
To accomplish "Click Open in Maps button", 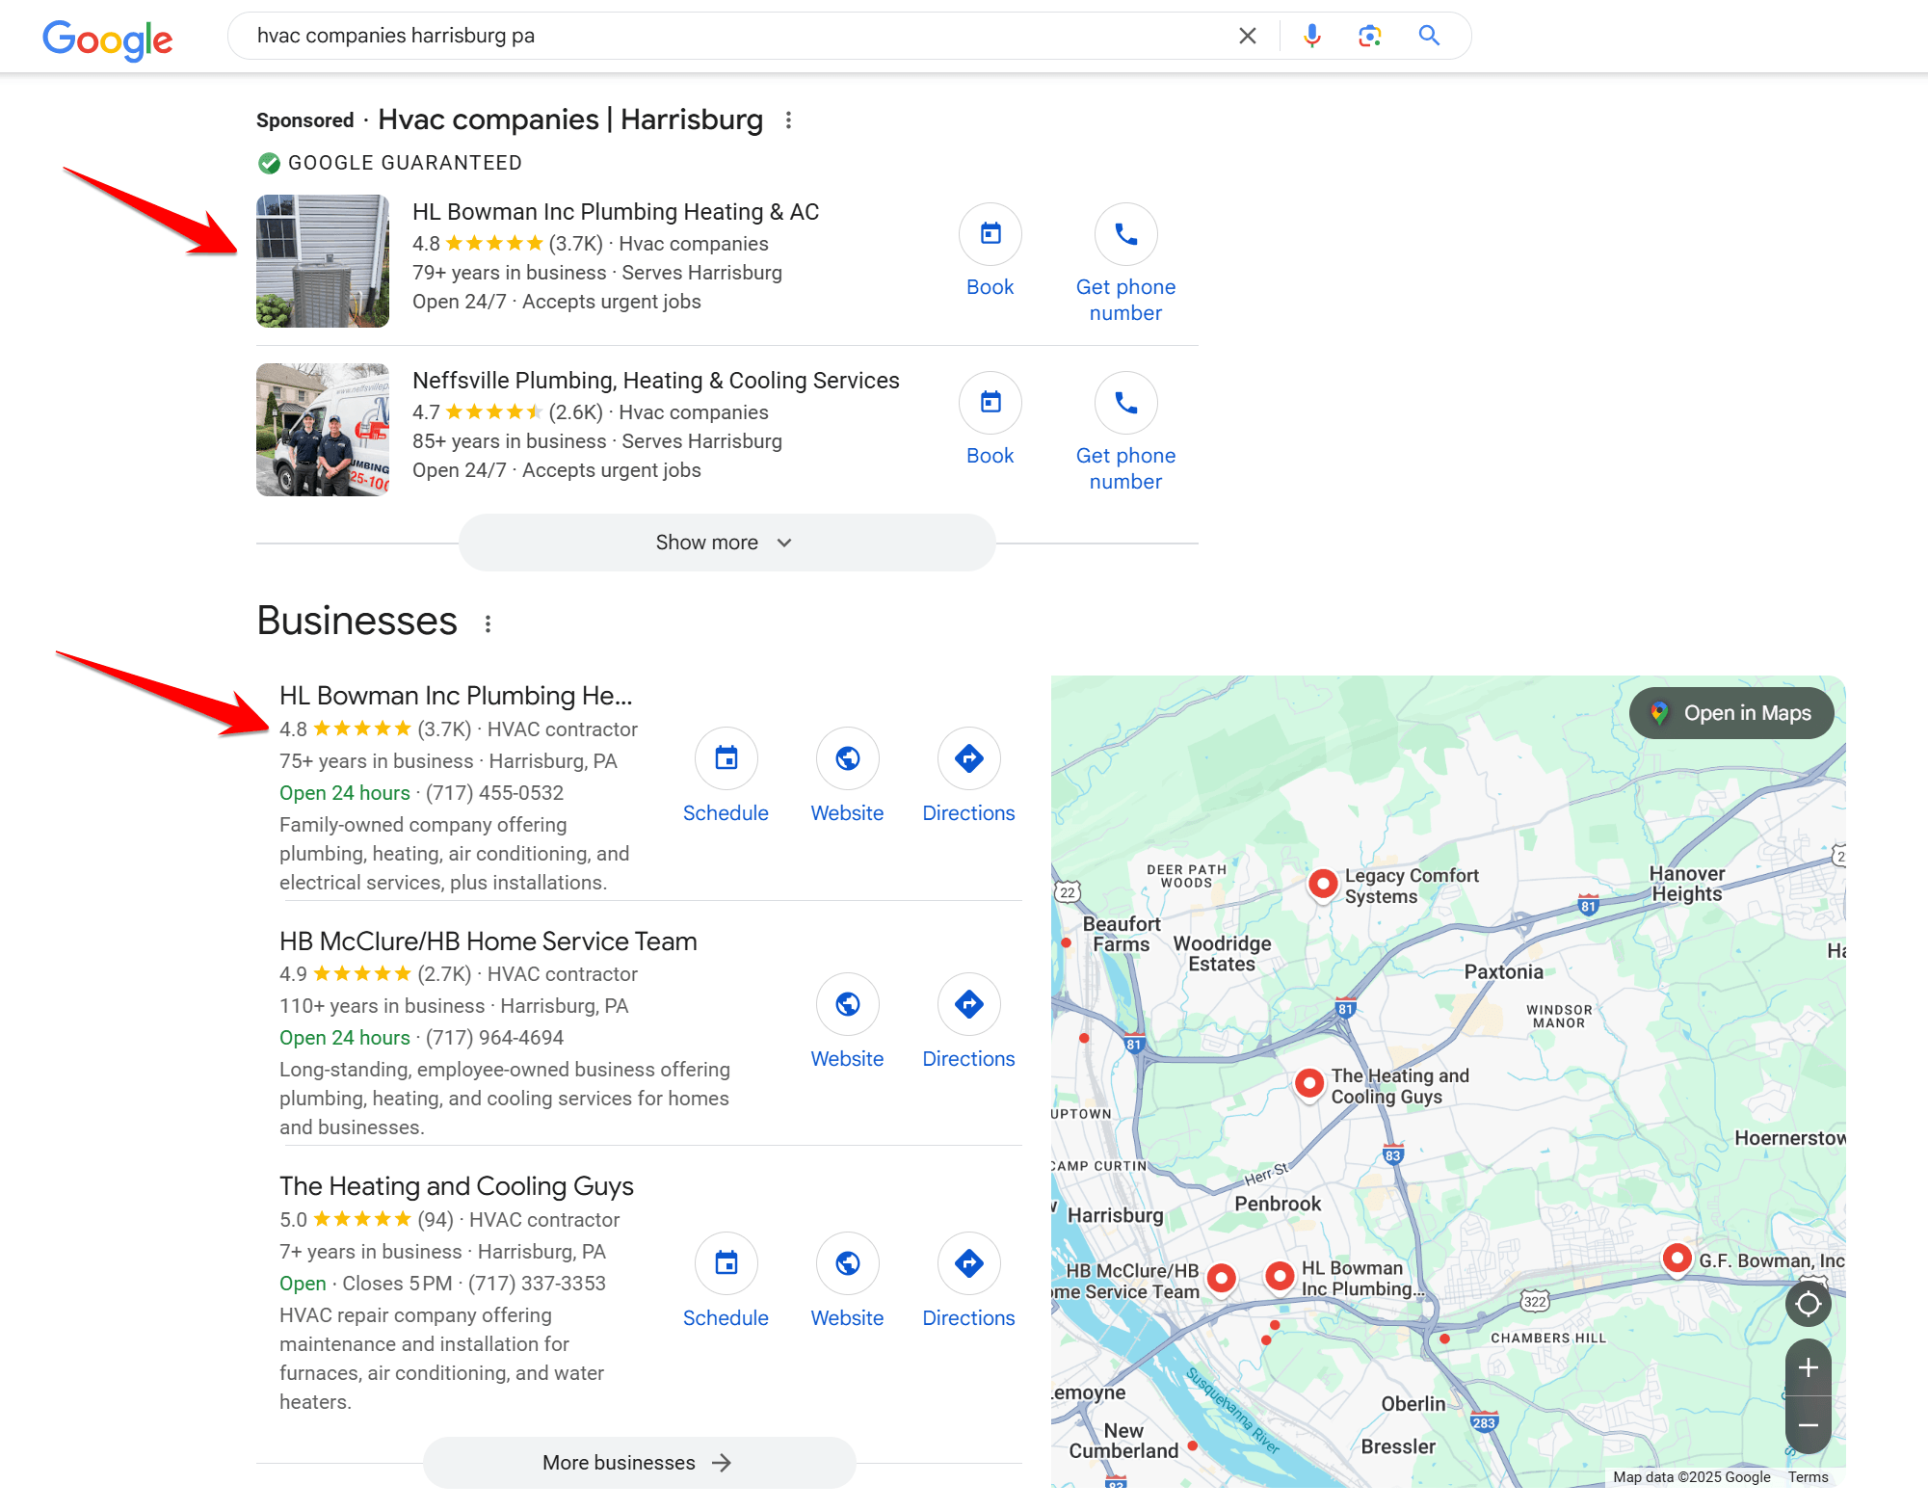I will tap(1731, 713).
